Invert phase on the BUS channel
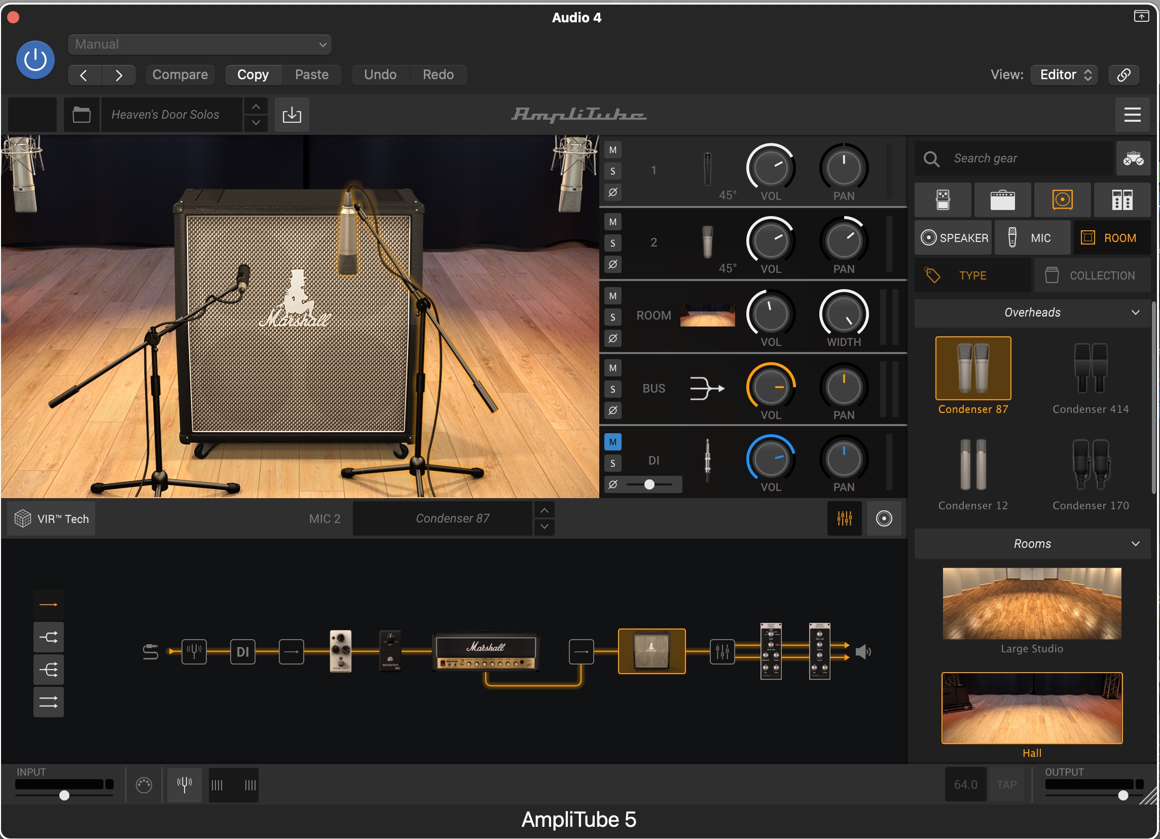Screen dimensions: 1160x839 pos(613,410)
